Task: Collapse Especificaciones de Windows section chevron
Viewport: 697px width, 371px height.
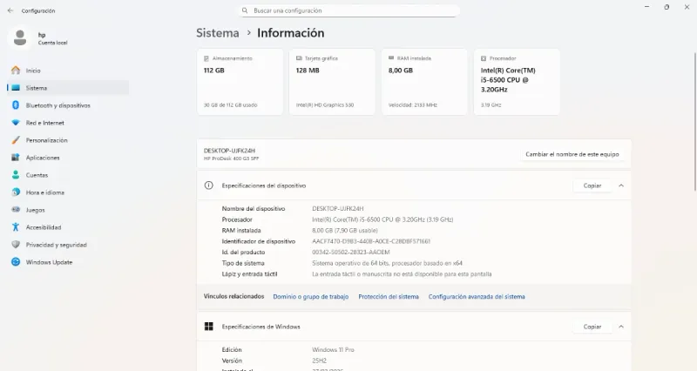Action: [x=621, y=327]
